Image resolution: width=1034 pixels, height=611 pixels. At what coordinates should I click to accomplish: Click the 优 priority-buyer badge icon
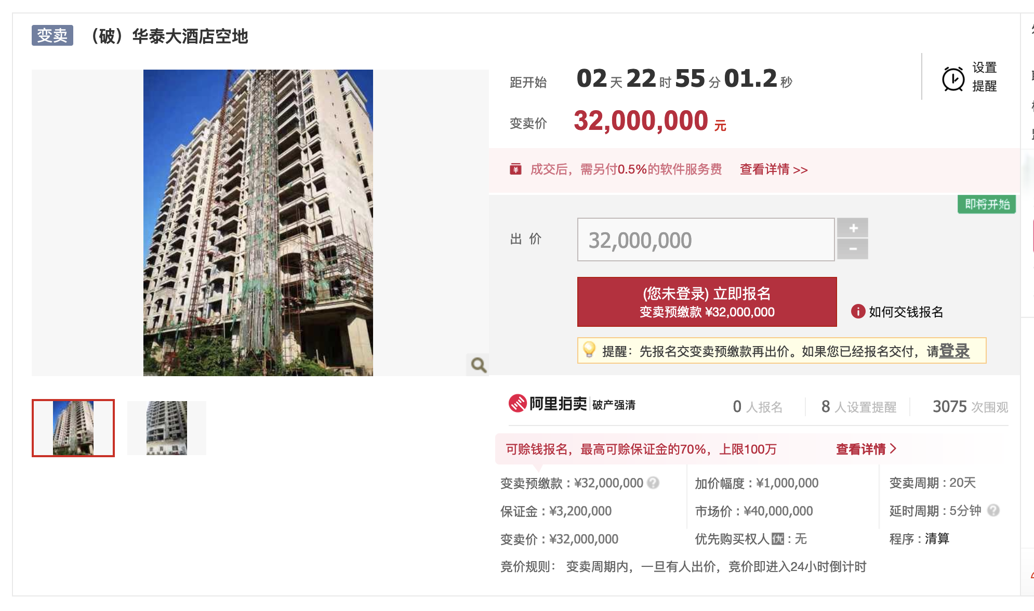click(x=777, y=539)
